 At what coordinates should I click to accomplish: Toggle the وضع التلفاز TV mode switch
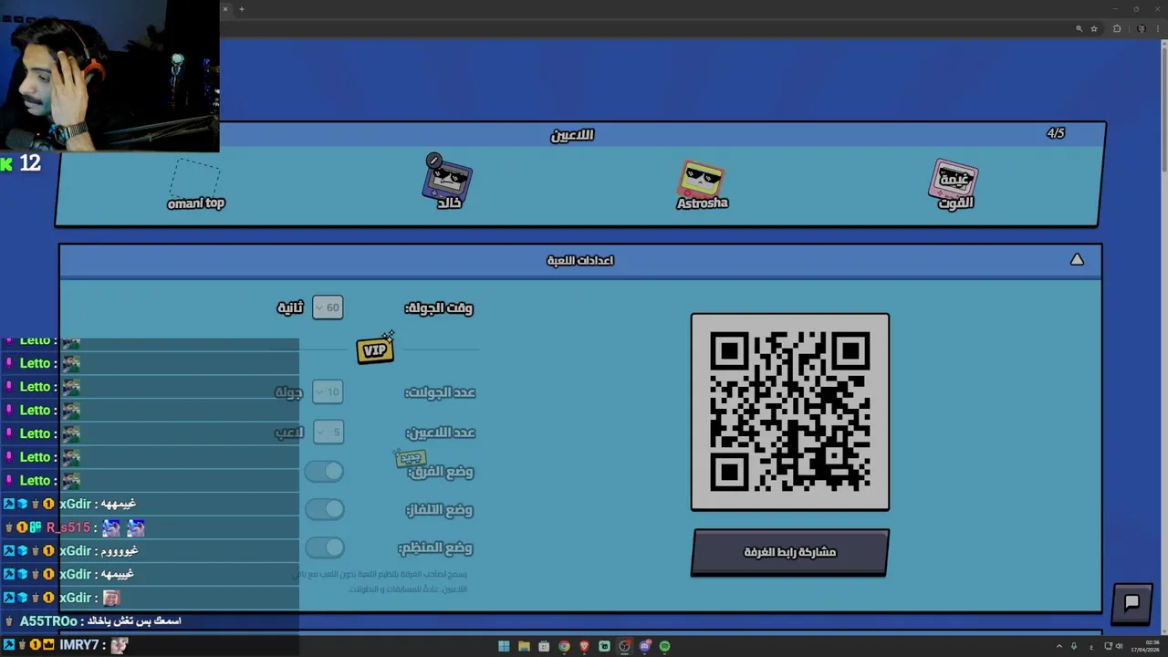(x=324, y=509)
